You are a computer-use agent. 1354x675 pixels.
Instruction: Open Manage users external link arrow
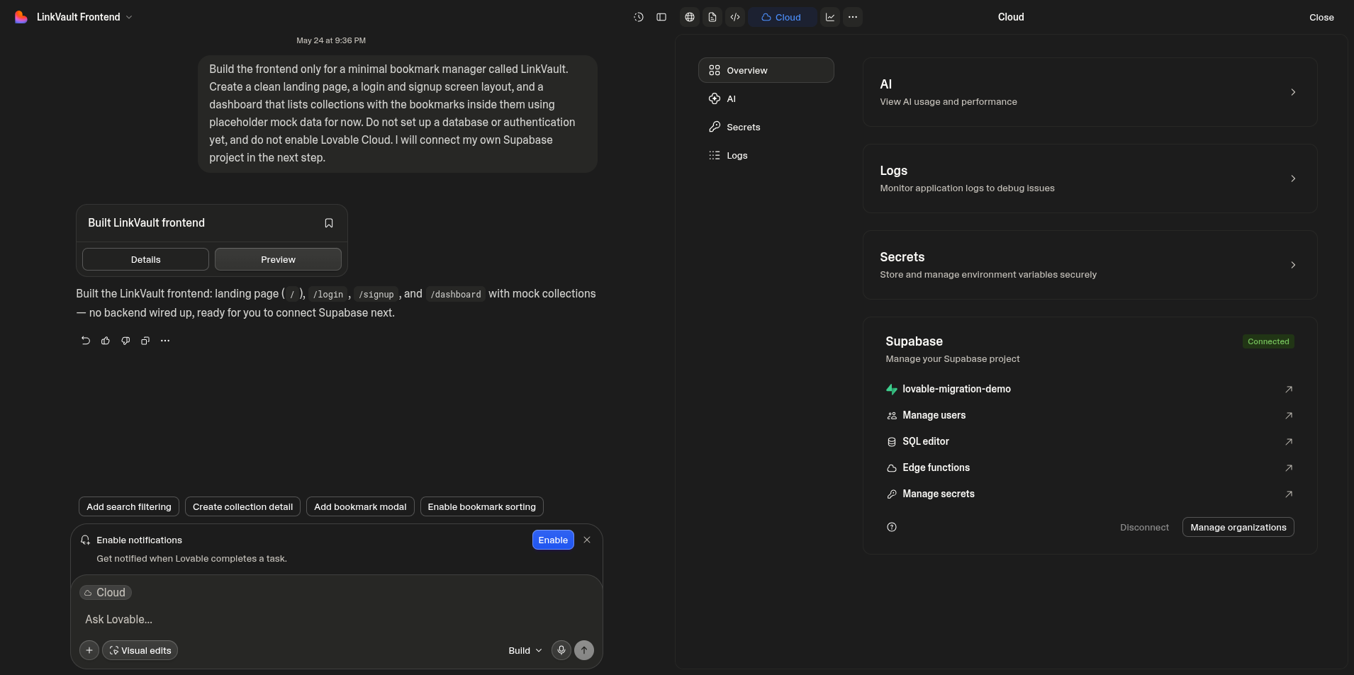pos(1289,415)
